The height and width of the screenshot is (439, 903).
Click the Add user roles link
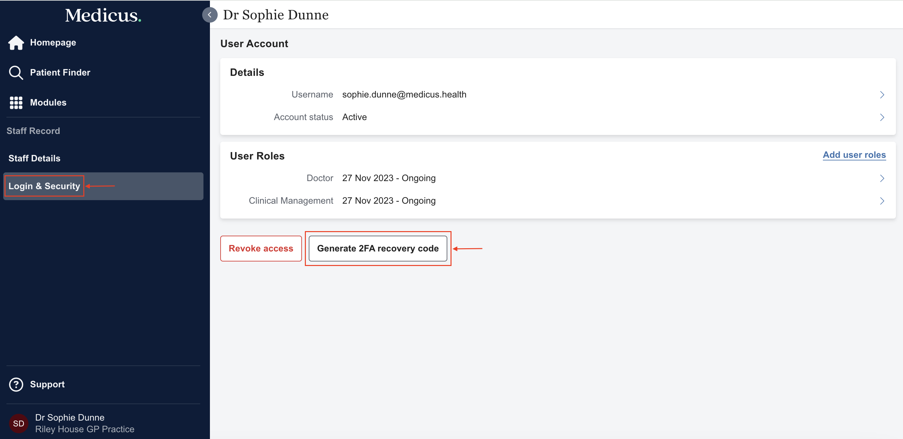coord(854,155)
